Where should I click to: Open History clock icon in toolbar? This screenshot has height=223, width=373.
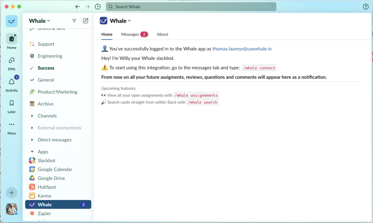pyautogui.click(x=98, y=7)
